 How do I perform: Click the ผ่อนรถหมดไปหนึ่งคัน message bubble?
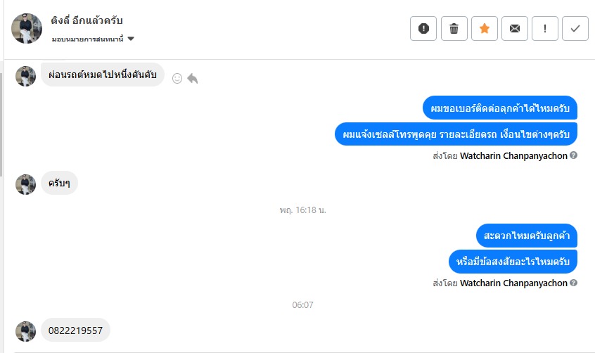[x=103, y=75]
